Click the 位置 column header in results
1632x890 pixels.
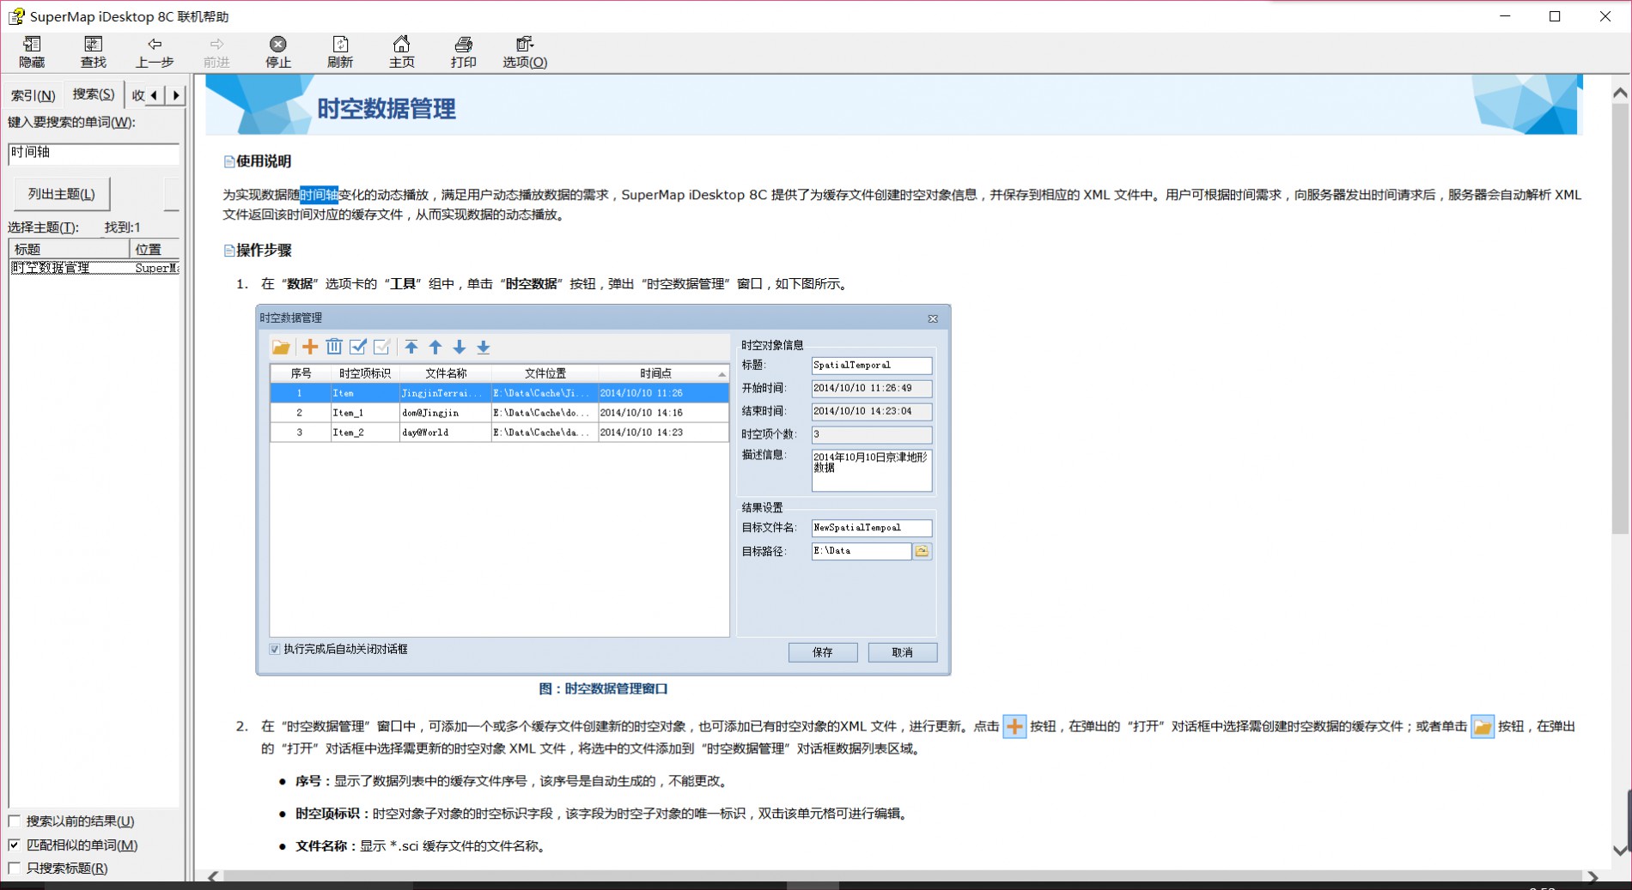pos(154,249)
